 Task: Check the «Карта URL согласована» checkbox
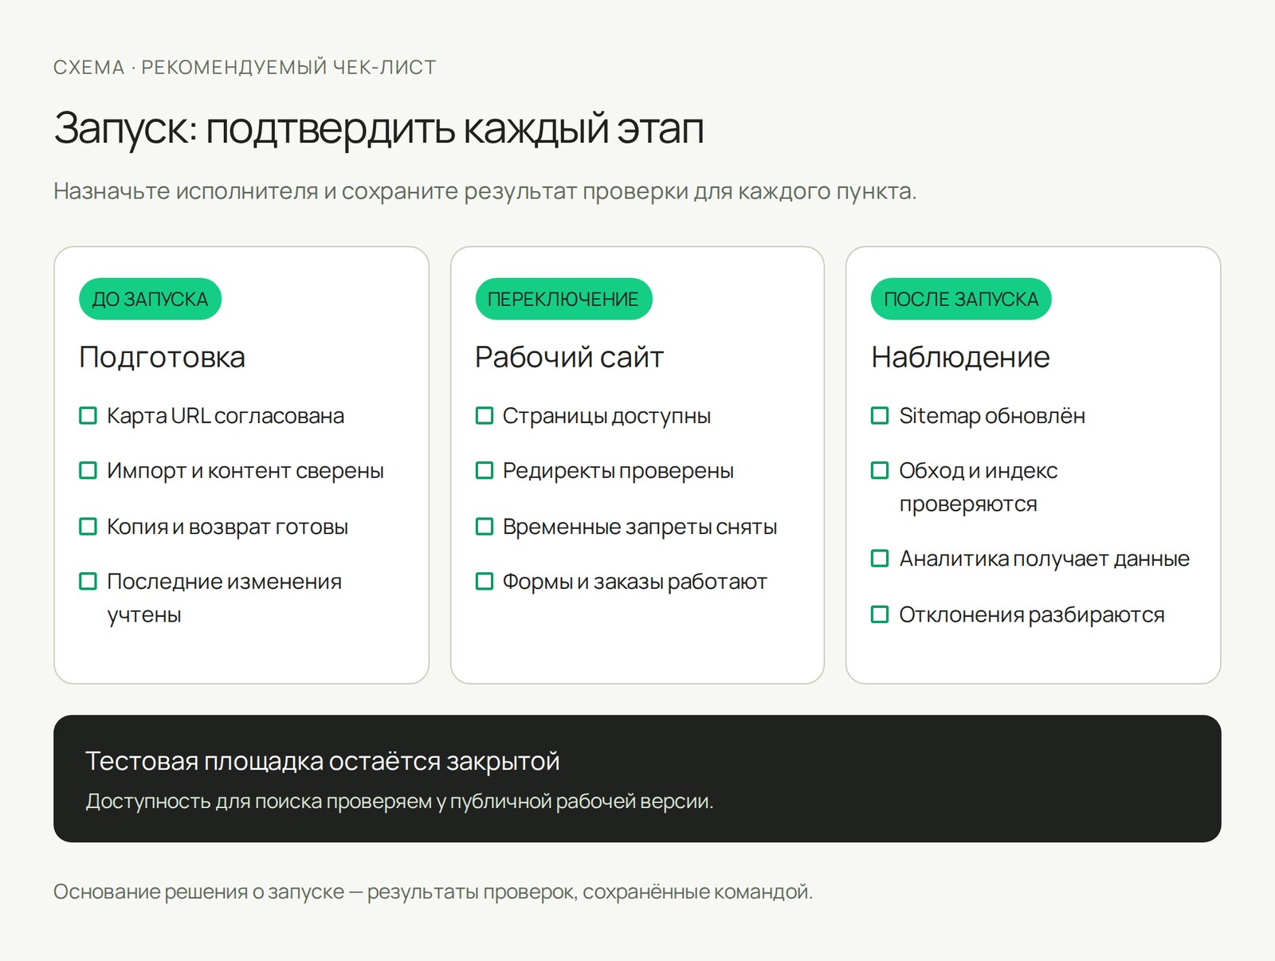click(88, 416)
